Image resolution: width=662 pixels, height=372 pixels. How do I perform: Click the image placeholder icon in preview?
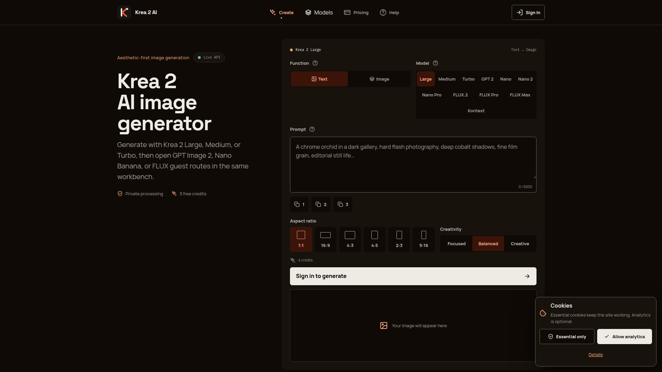(x=384, y=325)
